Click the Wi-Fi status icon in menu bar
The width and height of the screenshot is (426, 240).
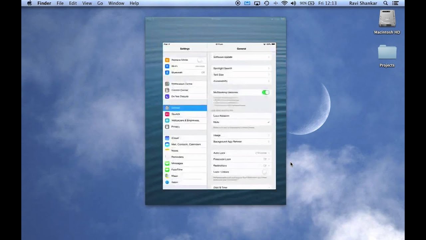click(x=285, y=3)
